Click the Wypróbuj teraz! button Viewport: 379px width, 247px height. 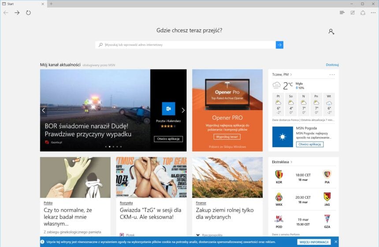pos(227,137)
